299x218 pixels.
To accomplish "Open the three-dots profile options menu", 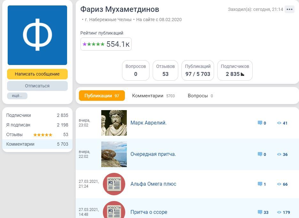I will coord(289,9).
